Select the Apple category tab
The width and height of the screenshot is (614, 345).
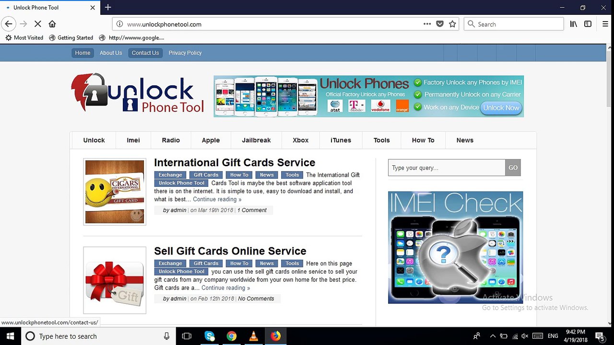click(x=211, y=140)
